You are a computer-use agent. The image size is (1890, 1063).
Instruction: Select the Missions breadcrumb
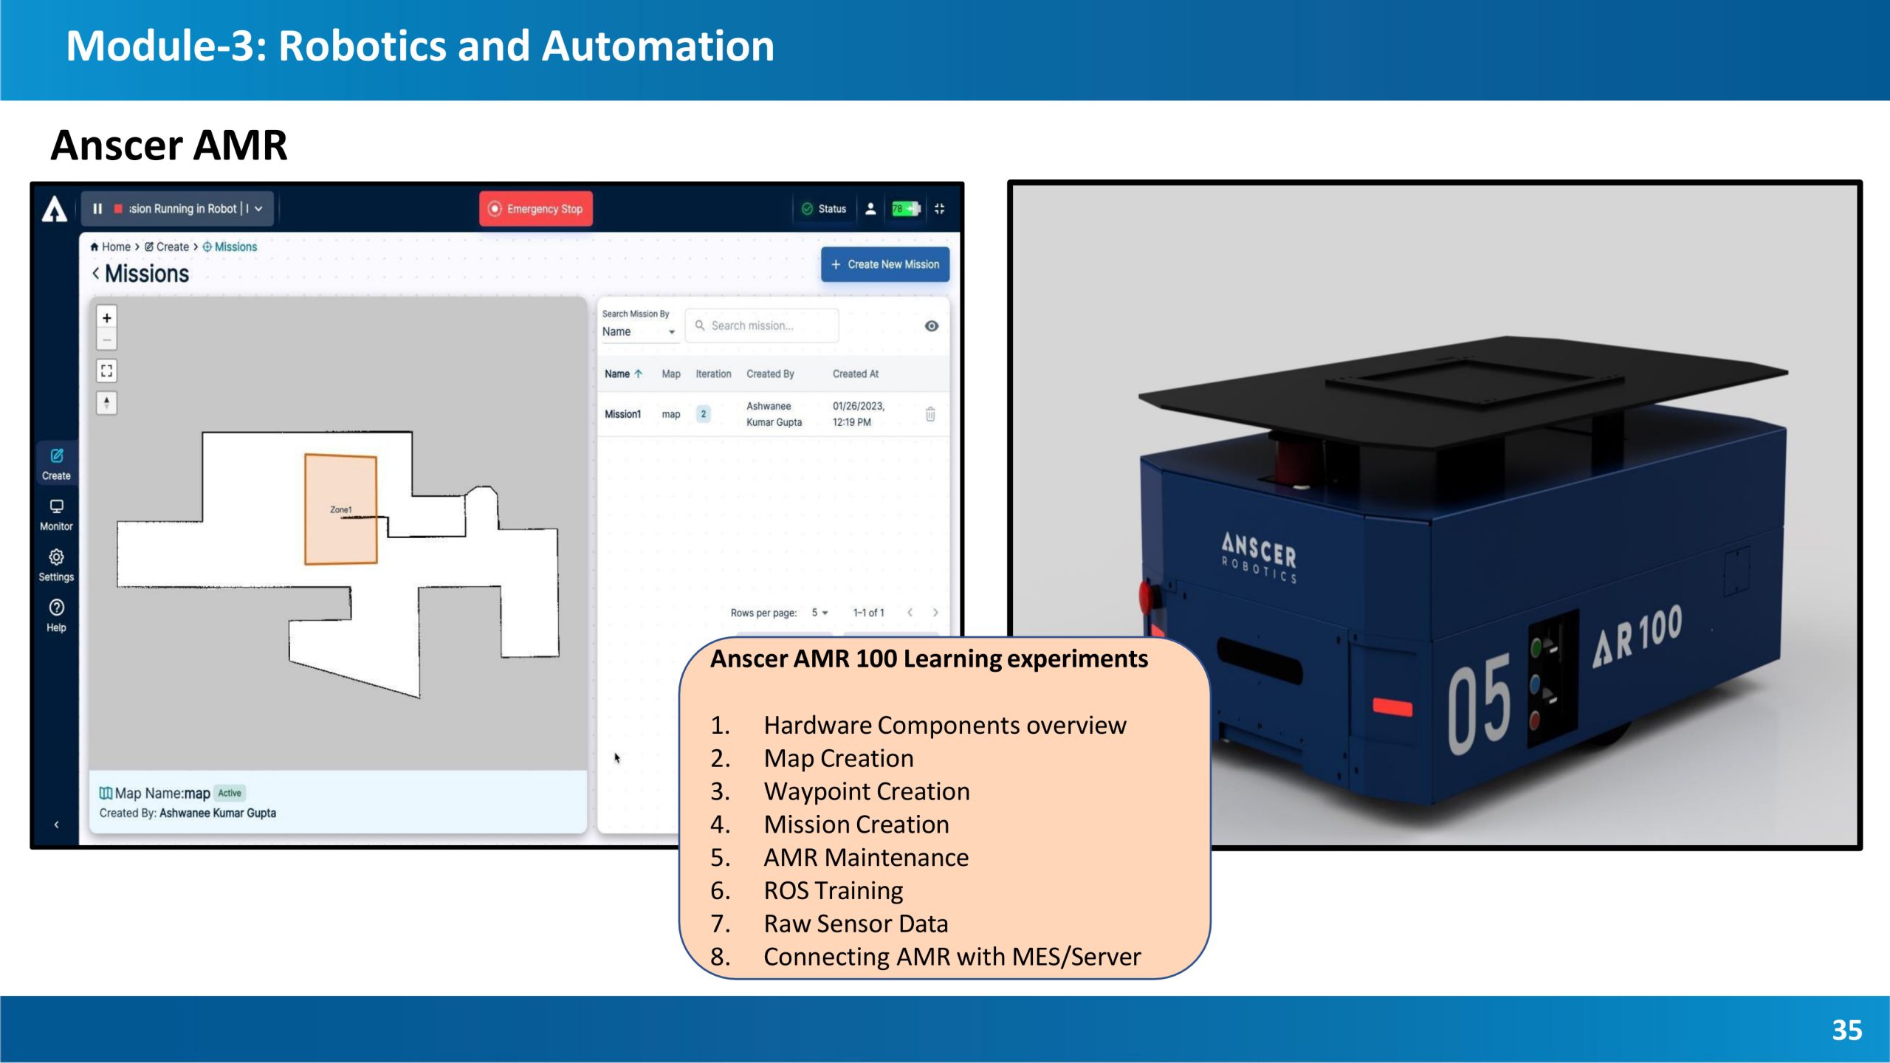pos(230,247)
